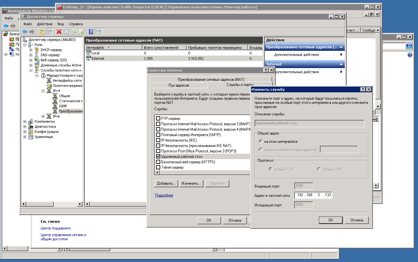This screenshot has height=262, width=418.
Task: Click OK in Свойства: Internet dialog
Action: coord(209,220)
